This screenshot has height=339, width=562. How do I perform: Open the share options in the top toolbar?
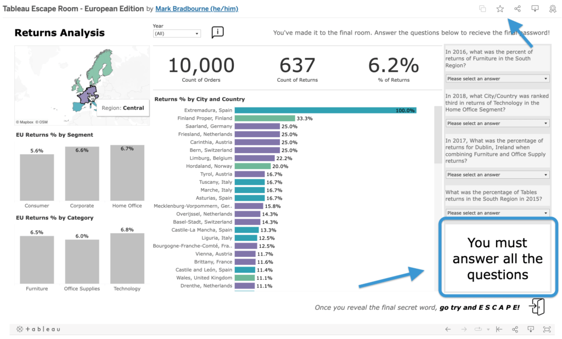pyautogui.click(x=516, y=8)
